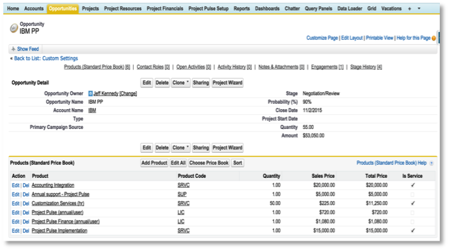The height and width of the screenshot is (250, 449).
Task: Jump to Contact Roles related list
Action: pos(153,67)
